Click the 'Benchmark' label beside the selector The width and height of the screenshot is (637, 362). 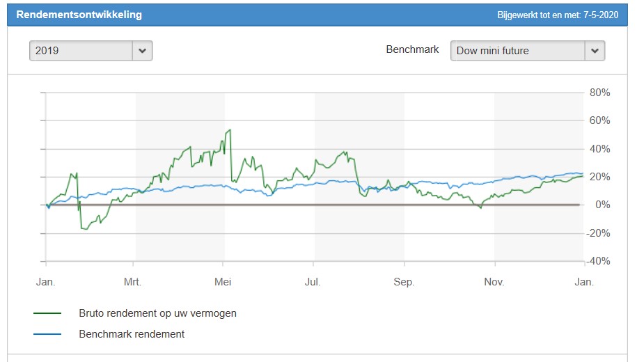point(412,50)
